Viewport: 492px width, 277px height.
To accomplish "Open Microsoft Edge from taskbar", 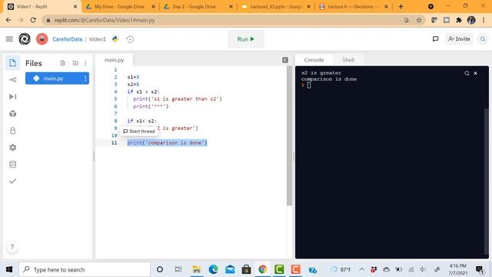I will pyautogui.click(x=214, y=269).
